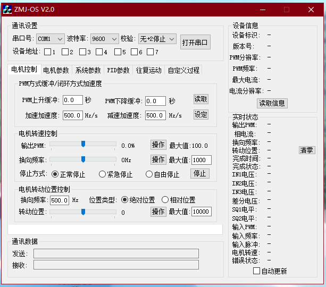The width and height of the screenshot is (326, 287).
Task: Check device address 3 checkbox
Action: 82,52
